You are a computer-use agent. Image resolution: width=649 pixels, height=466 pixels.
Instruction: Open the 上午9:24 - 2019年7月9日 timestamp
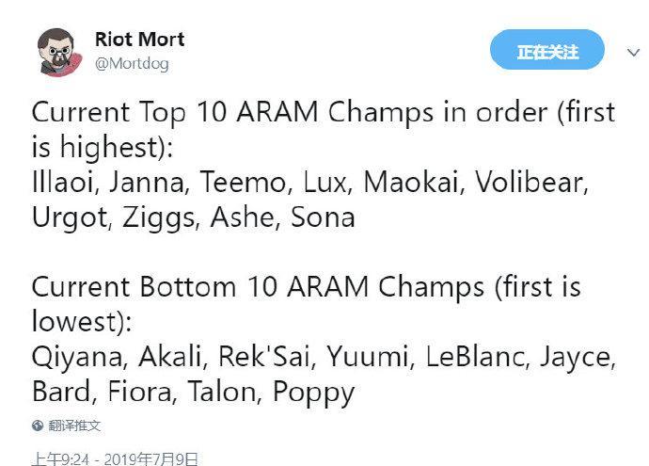[x=115, y=459]
